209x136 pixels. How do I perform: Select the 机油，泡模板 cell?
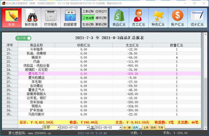[x=36, y=54]
